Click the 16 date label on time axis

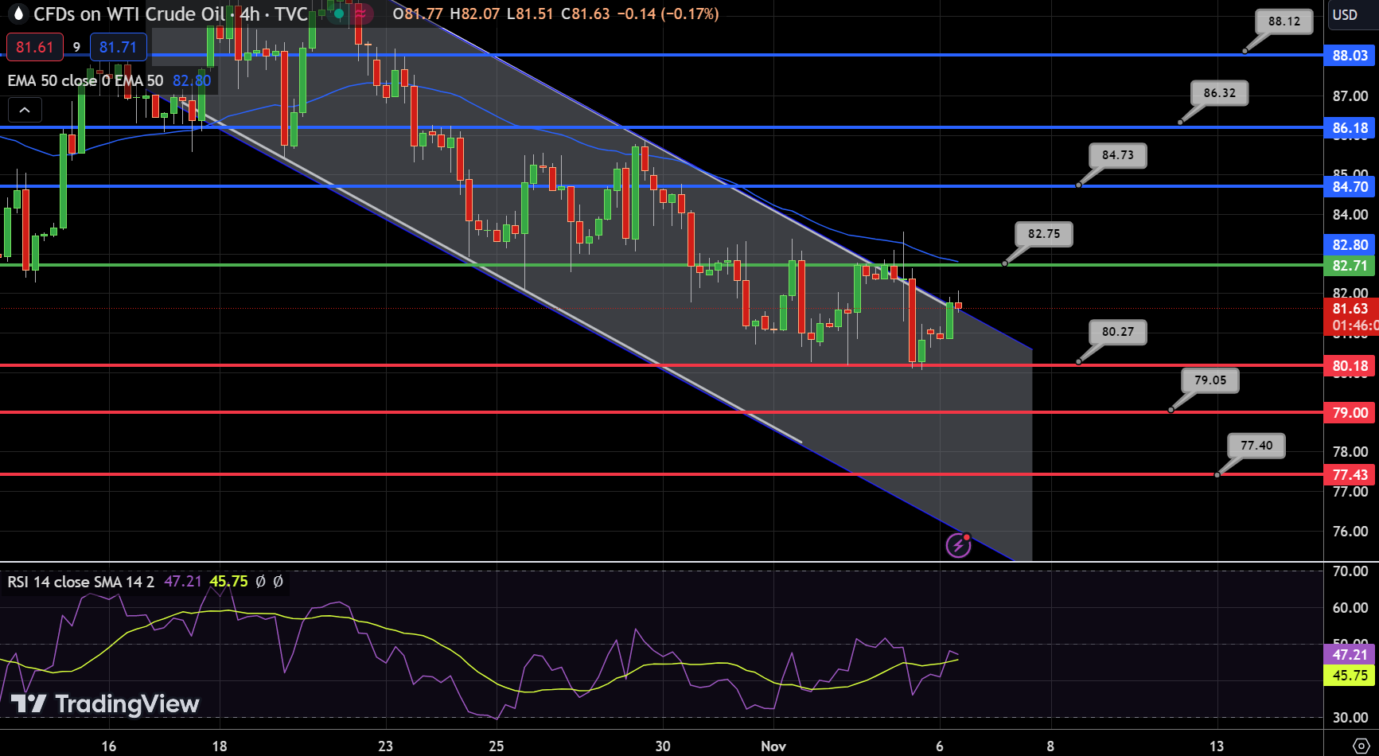pyautogui.click(x=109, y=746)
